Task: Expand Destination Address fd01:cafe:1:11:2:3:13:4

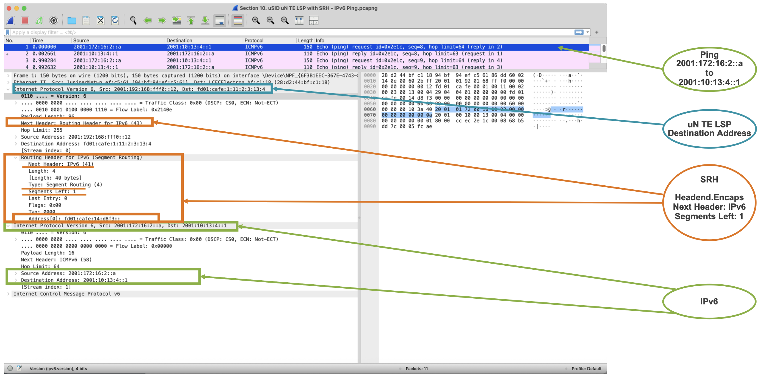Action: click(16, 144)
